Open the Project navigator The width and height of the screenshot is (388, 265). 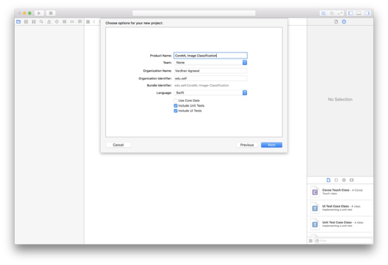pyautogui.click(x=18, y=21)
